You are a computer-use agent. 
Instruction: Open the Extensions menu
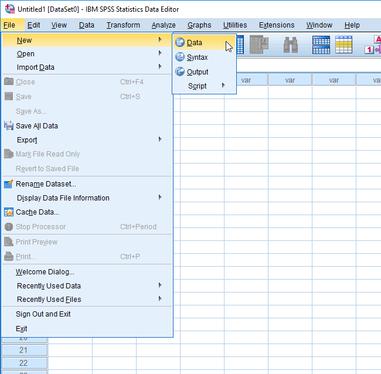(x=277, y=25)
